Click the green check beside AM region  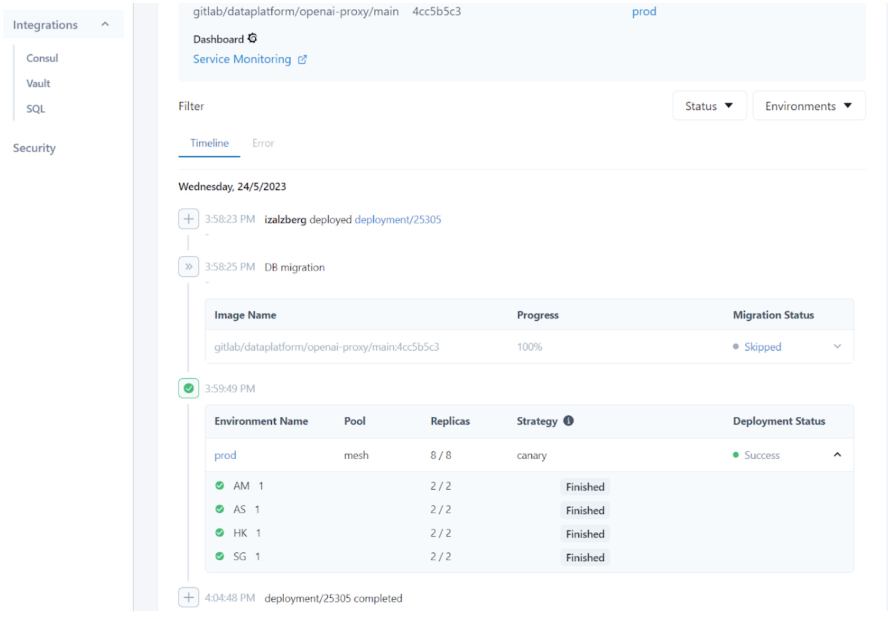tap(219, 485)
